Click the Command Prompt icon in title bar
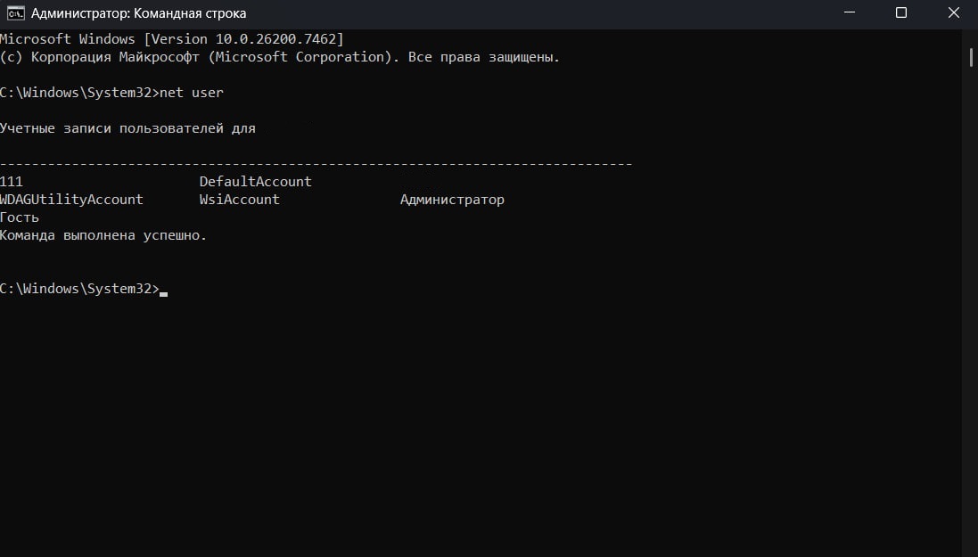This screenshot has height=557, width=978. [15, 13]
